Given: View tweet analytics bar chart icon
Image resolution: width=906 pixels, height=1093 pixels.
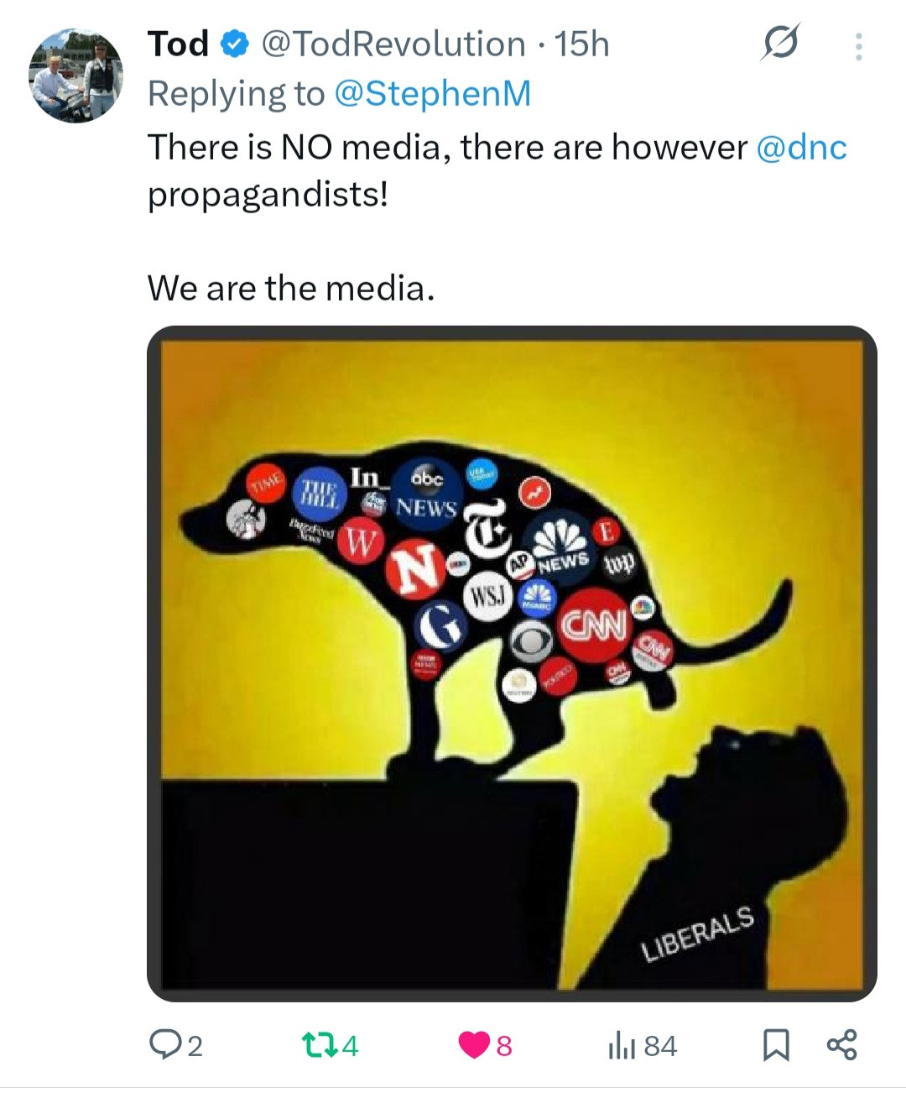Looking at the screenshot, I should [x=621, y=1045].
